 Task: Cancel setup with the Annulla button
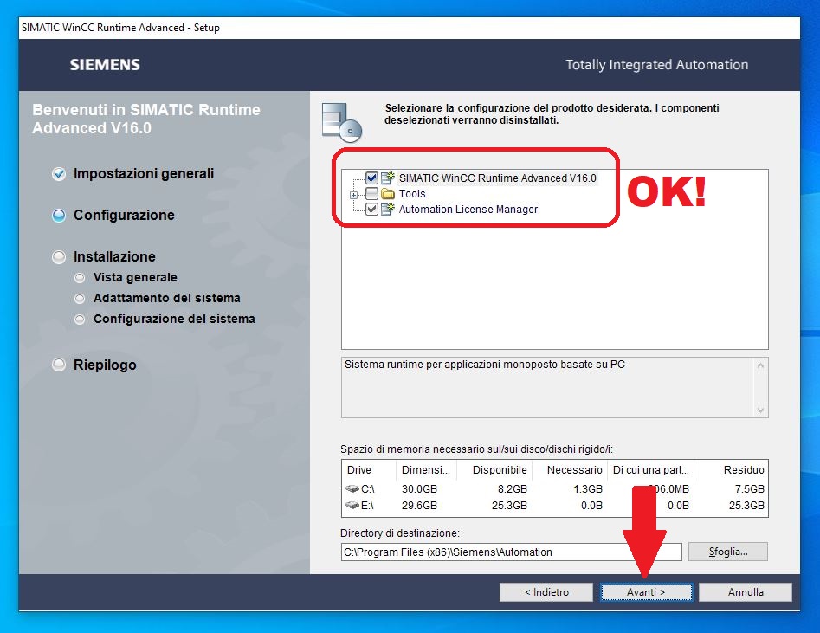coord(746,592)
